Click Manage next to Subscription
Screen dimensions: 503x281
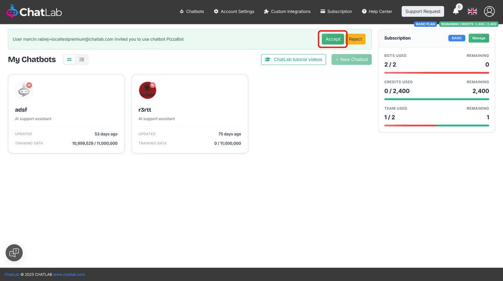pyautogui.click(x=479, y=38)
